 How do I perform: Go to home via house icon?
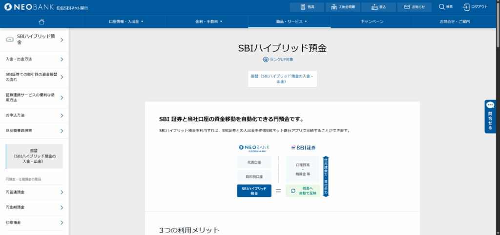(x=41, y=21)
